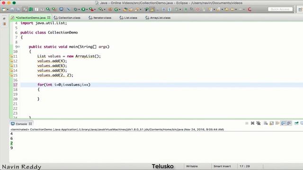Click the Previous Annotation toolbar icon
Image resolution: width=303 pixels, height=170 pixels.
218,9
